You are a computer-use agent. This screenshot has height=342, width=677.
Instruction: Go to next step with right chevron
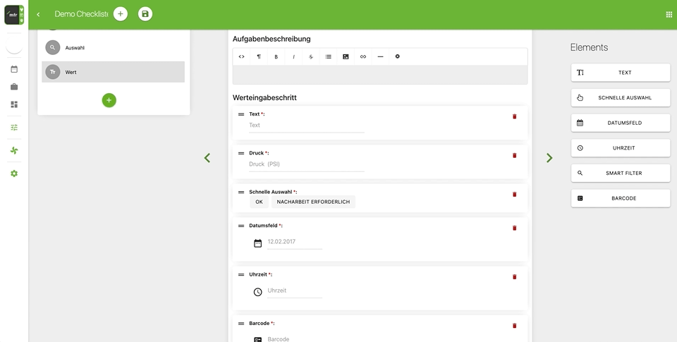tap(549, 158)
